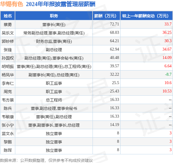Click the name cell 蓝文永

(7, 134)
